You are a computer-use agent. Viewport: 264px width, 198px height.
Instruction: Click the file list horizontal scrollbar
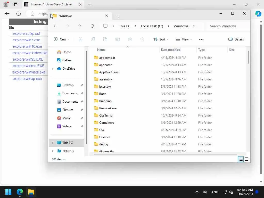coord(165,154)
